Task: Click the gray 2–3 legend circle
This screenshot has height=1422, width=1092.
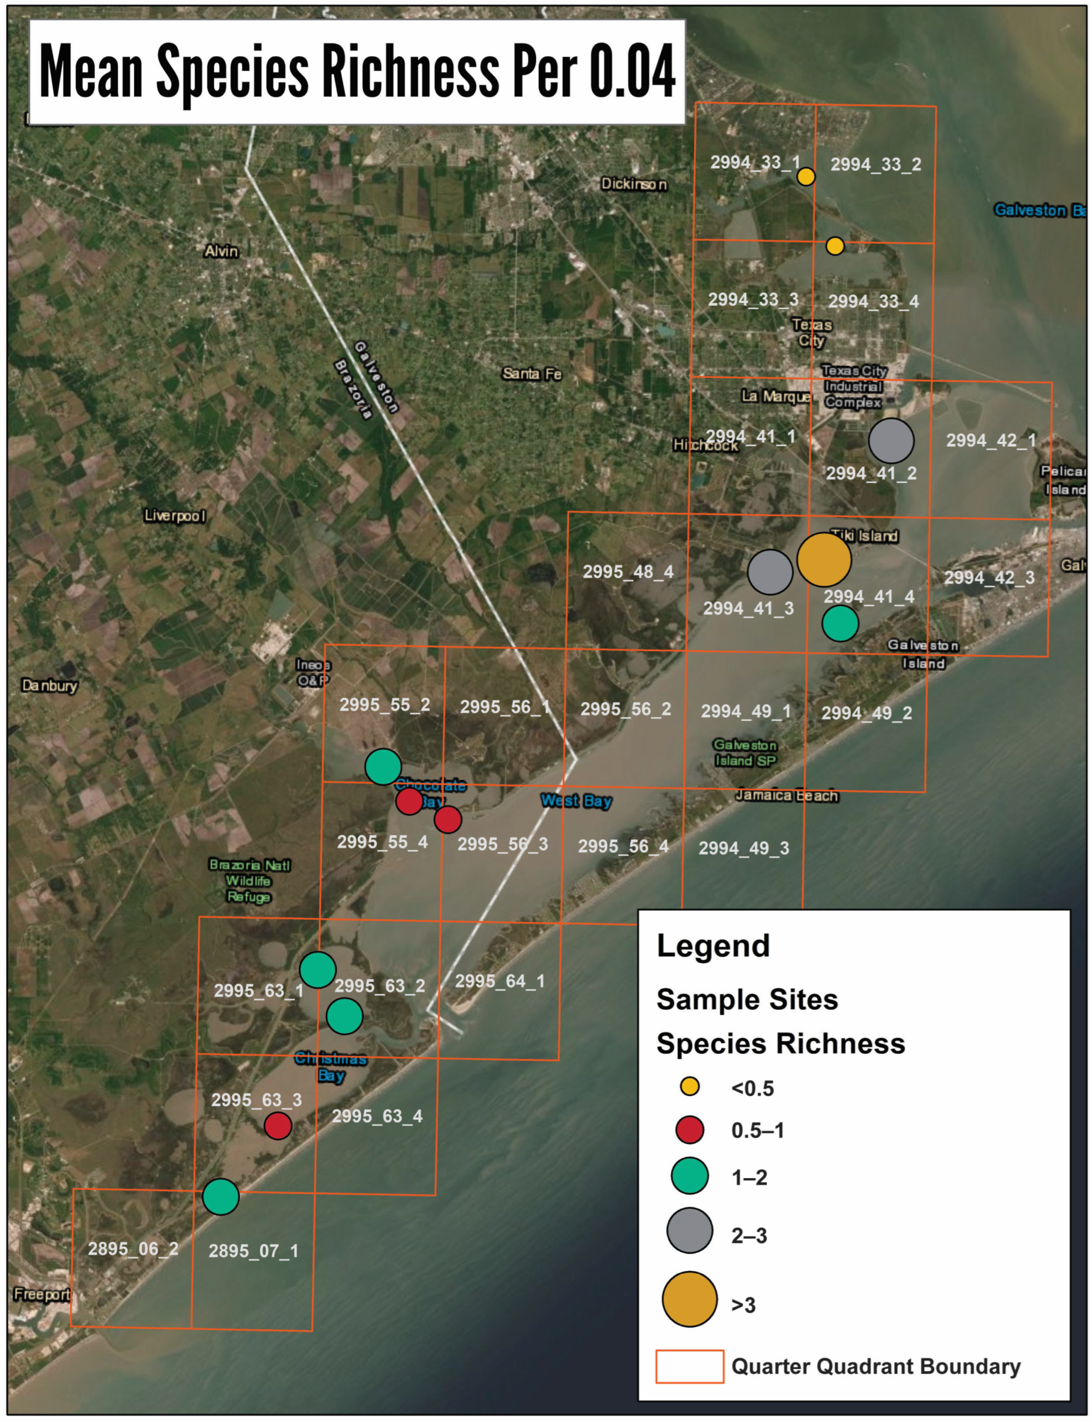Action: (689, 1230)
